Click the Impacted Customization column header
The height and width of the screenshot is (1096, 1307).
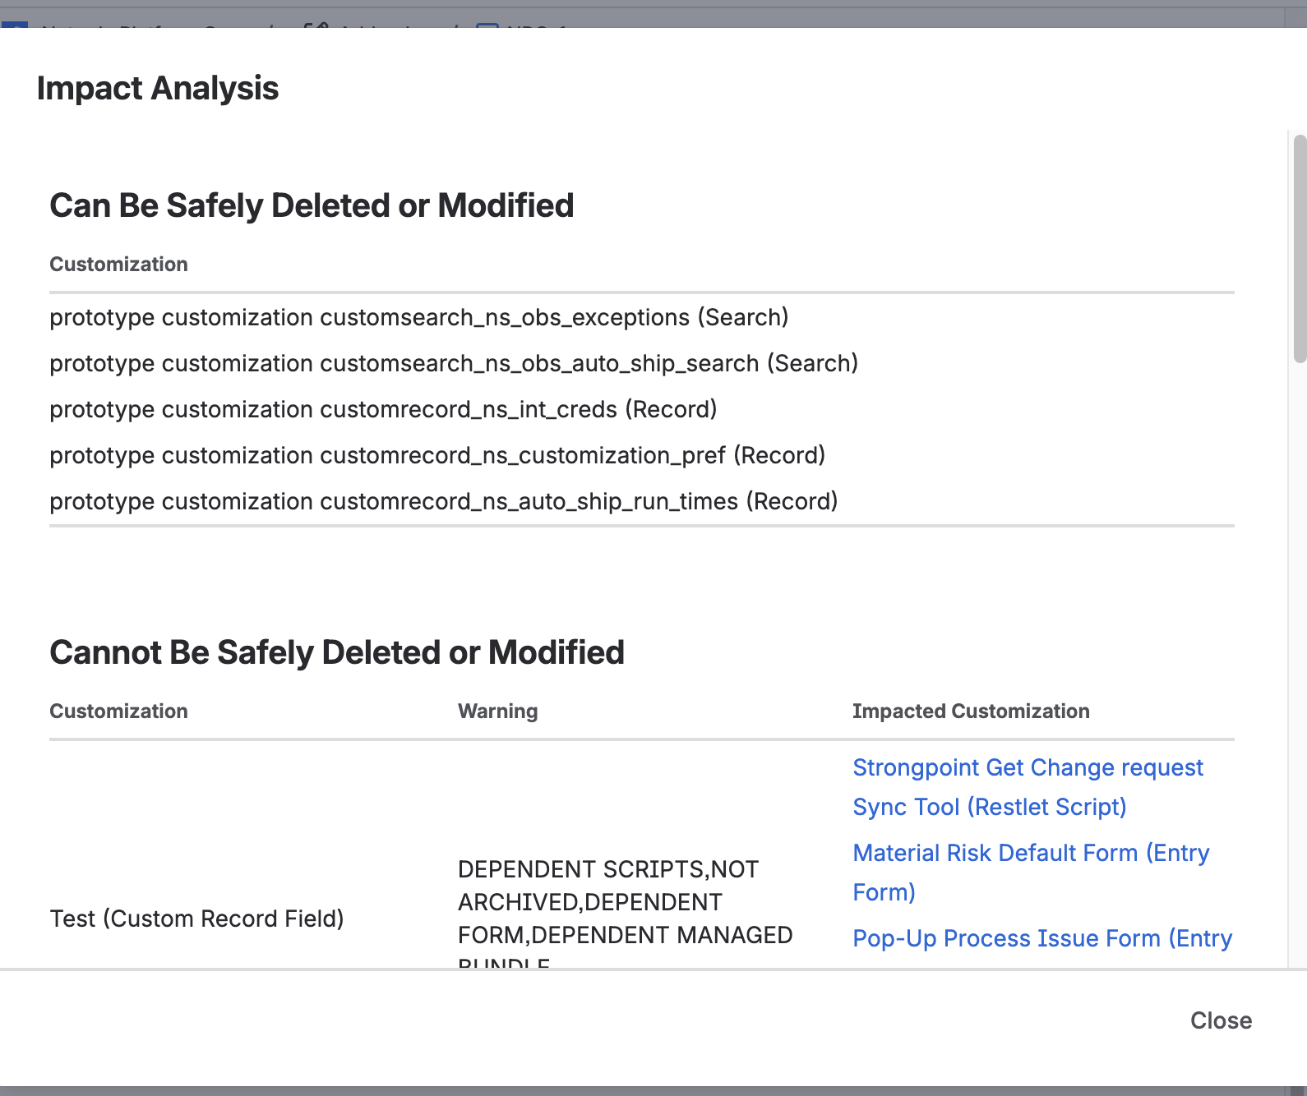point(972,711)
